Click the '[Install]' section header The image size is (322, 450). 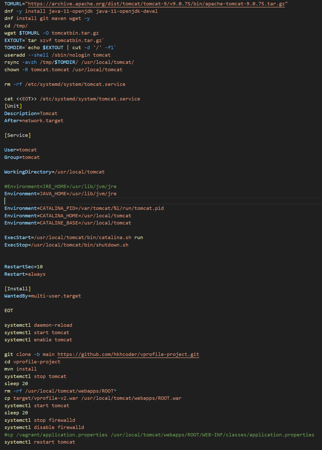pyautogui.click(x=17, y=289)
